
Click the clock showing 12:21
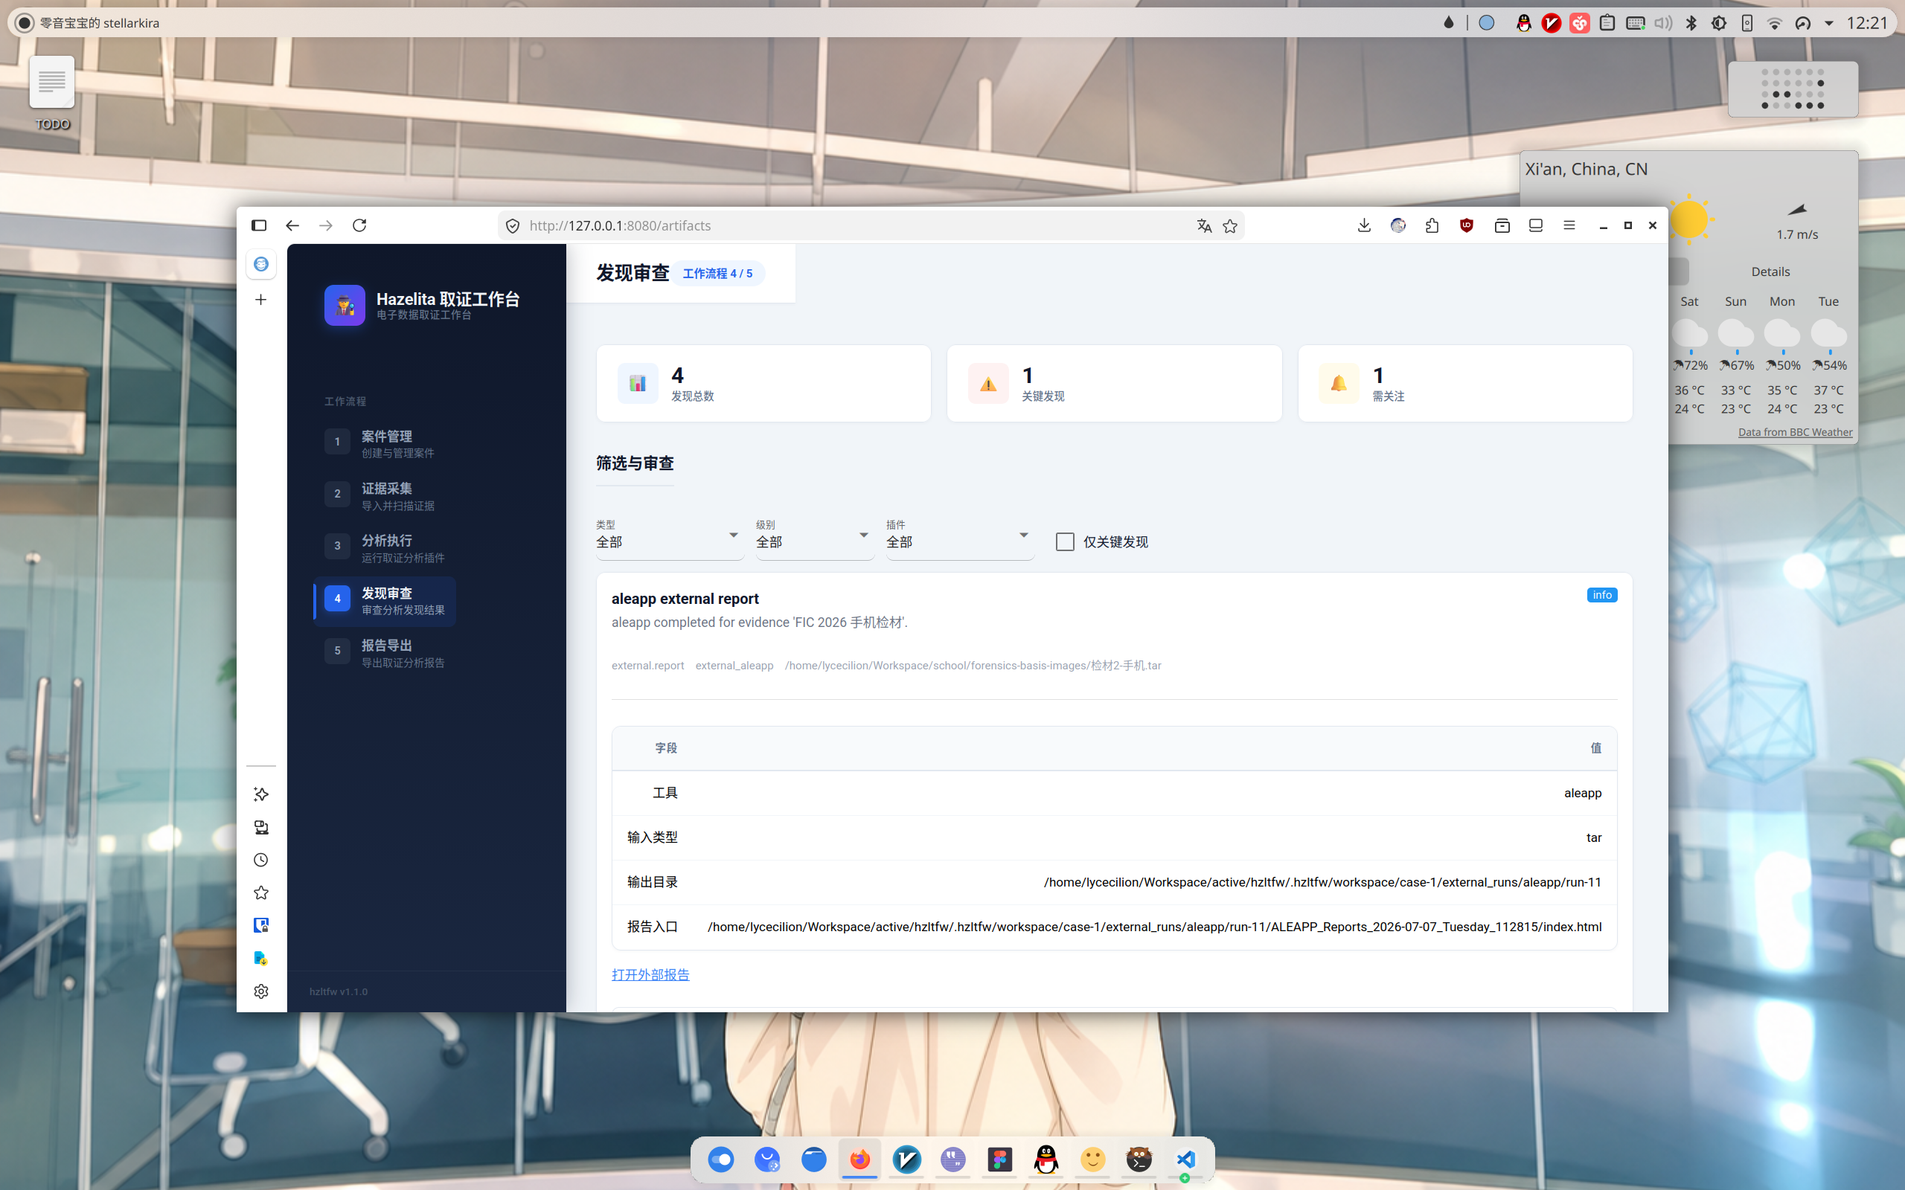(1866, 23)
